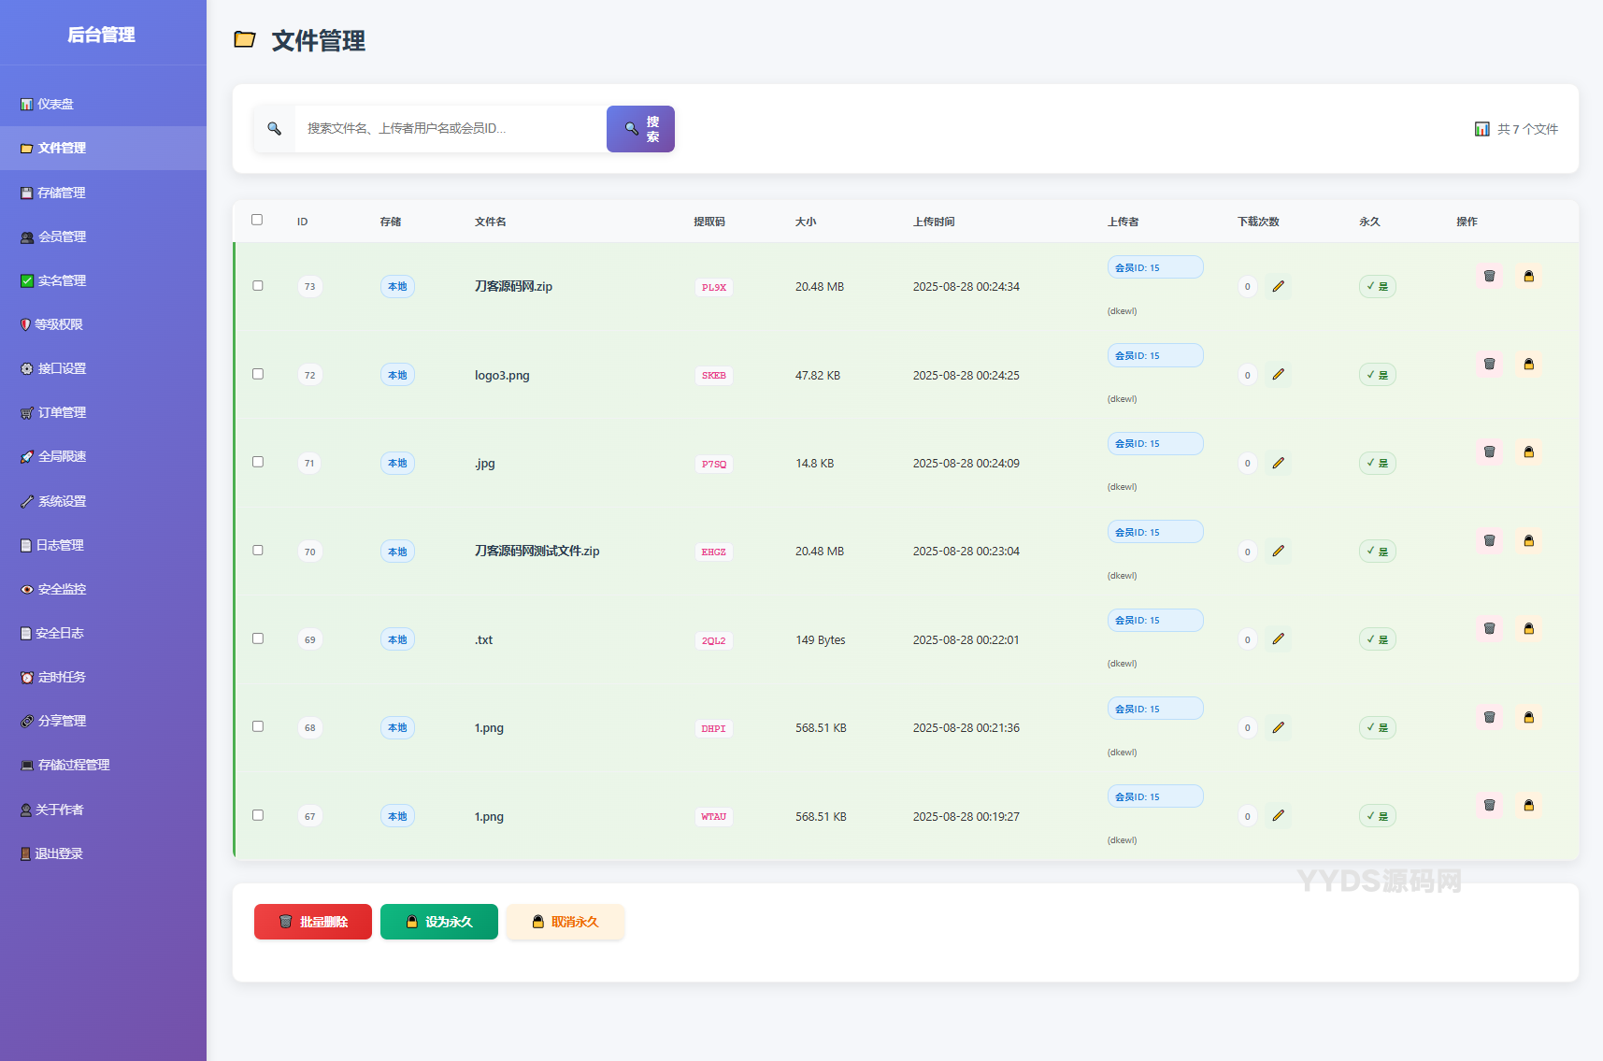
Task: Go to 存储管理 sidebar menu
Action: click(x=62, y=194)
